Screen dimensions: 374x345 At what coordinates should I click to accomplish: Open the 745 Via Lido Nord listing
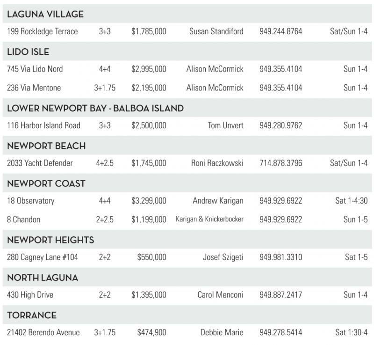pos(35,69)
